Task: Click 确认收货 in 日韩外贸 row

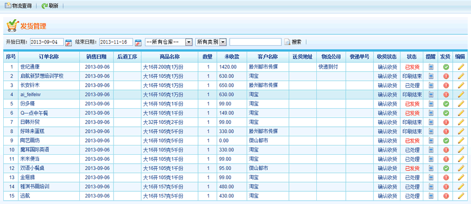Action: coord(387,122)
